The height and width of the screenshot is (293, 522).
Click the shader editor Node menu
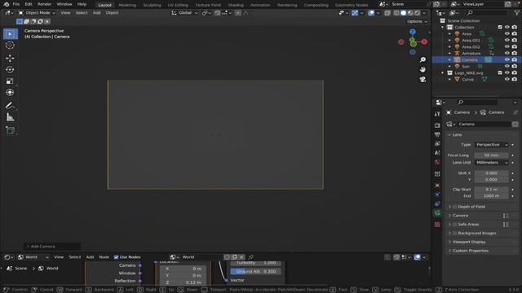coord(104,257)
